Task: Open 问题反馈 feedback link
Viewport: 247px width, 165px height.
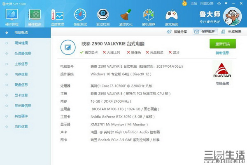Action: click(207, 3)
